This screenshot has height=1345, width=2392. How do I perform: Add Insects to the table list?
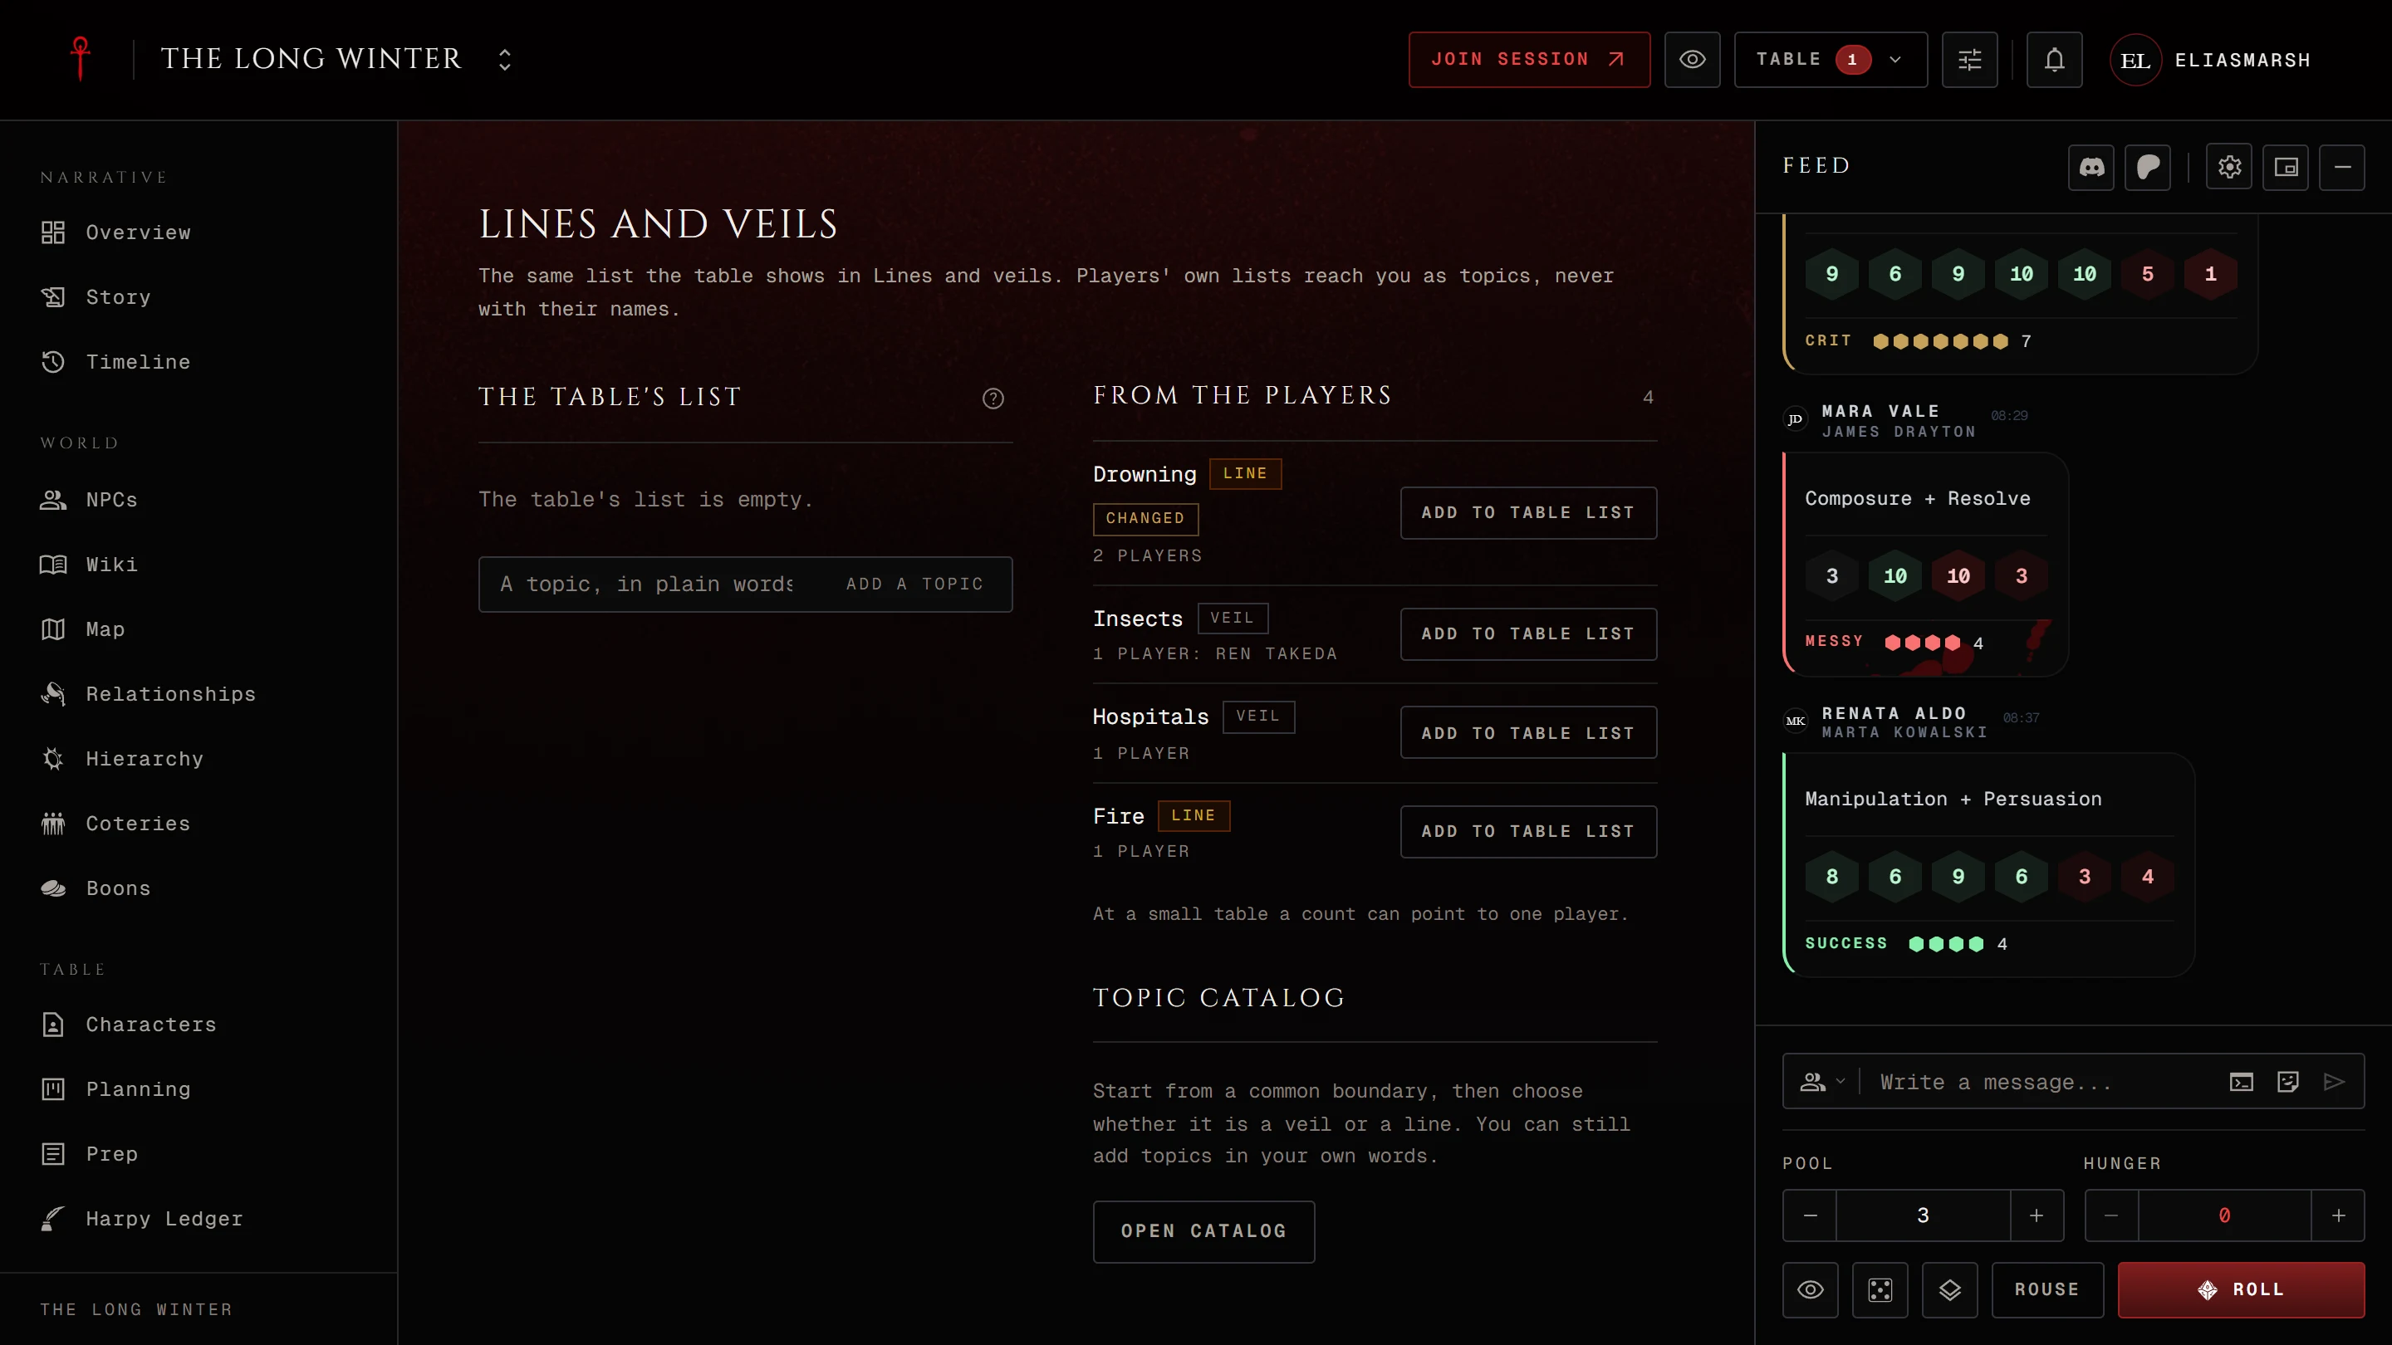tap(1527, 634)
